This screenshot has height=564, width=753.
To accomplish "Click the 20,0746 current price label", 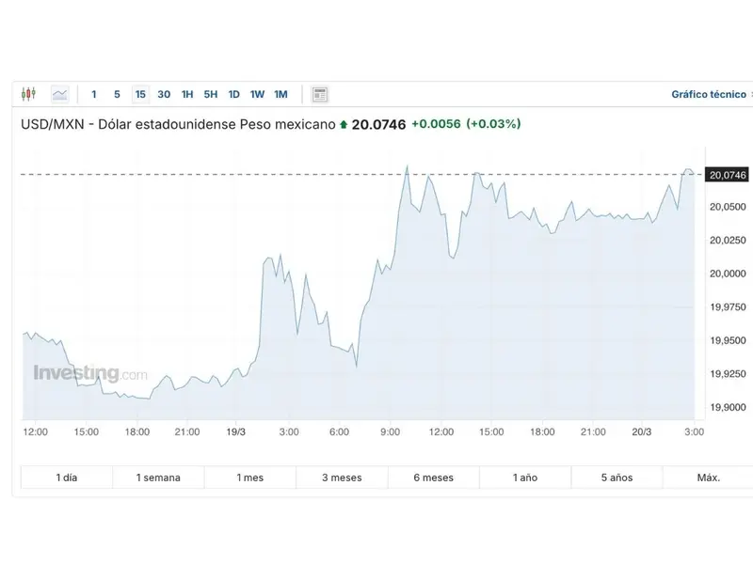I will click(x=728, y=175).
